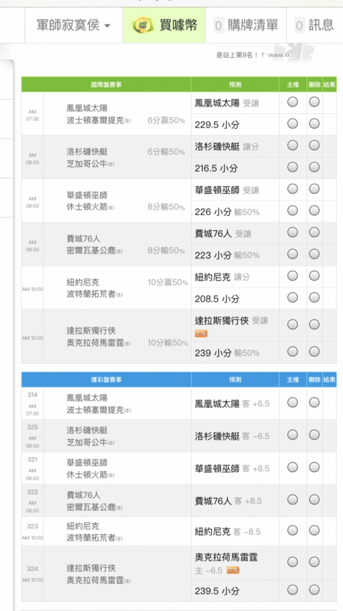Click the 國際盤賽事 table header

tap(106, 84)
